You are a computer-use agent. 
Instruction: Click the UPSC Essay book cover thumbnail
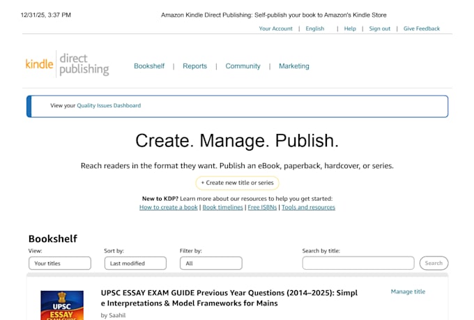[62, 305]
